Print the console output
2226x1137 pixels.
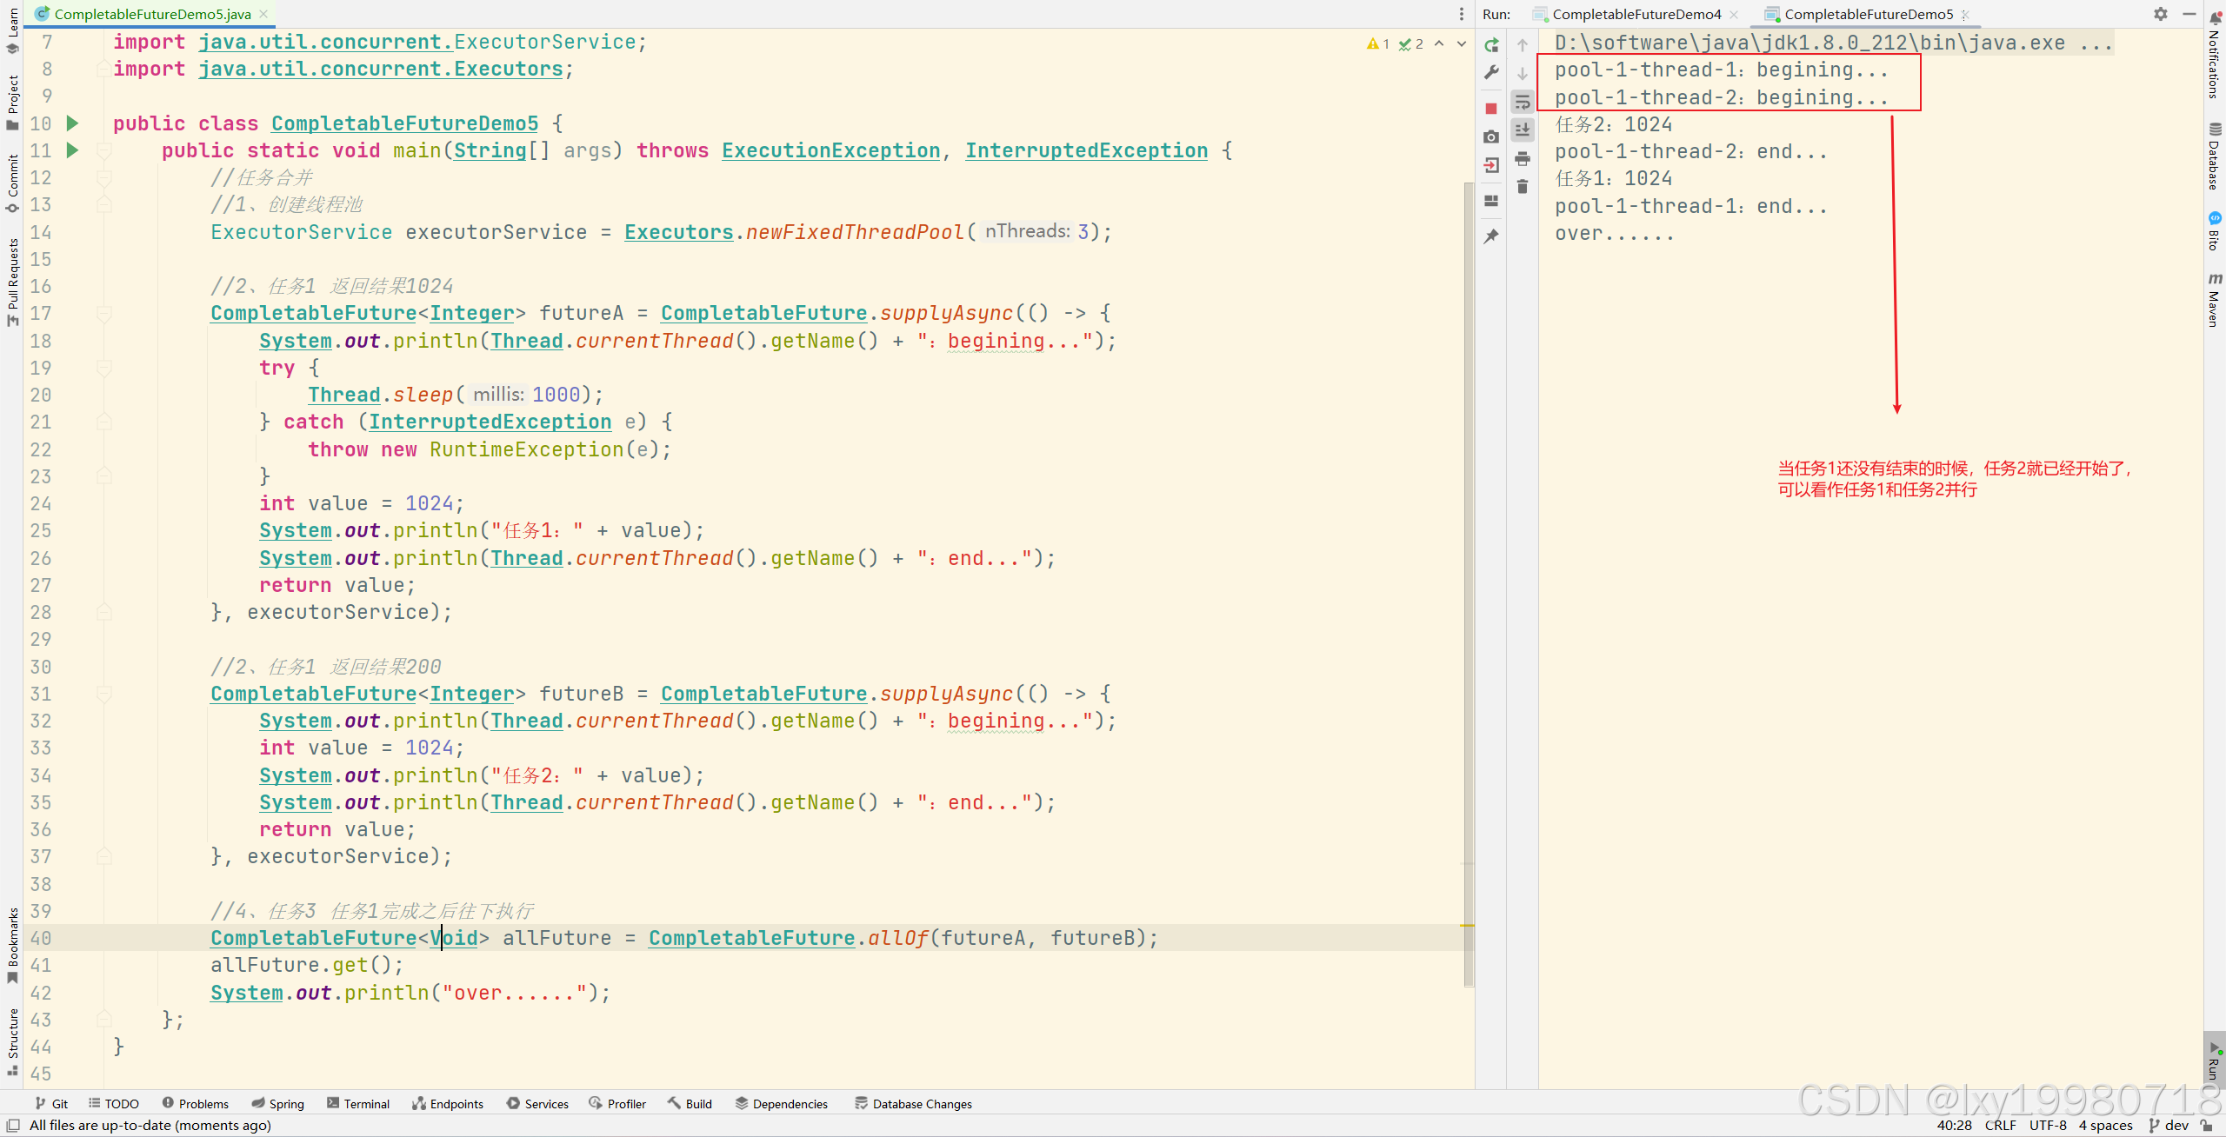1523,158
